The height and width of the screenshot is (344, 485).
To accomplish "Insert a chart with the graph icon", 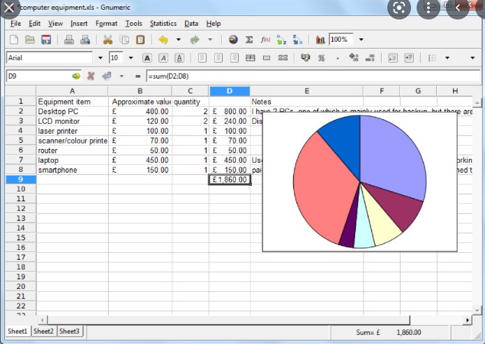I will coord(320,40).
